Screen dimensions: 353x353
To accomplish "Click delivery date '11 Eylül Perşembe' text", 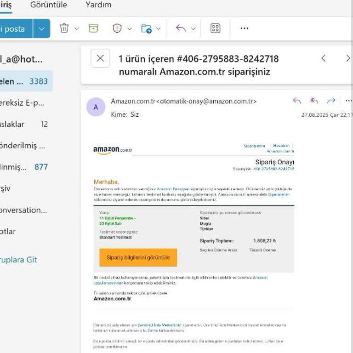I will (x=117, y=218).
